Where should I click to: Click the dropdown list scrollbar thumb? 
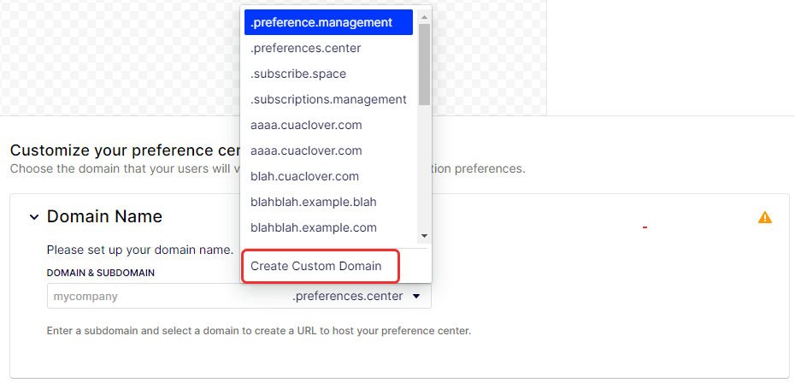point(424,64)
